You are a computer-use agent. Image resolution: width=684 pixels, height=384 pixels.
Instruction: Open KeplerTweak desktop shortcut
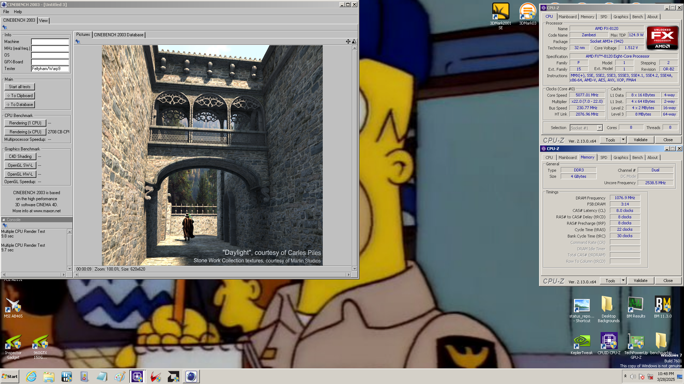click(582, 344)
